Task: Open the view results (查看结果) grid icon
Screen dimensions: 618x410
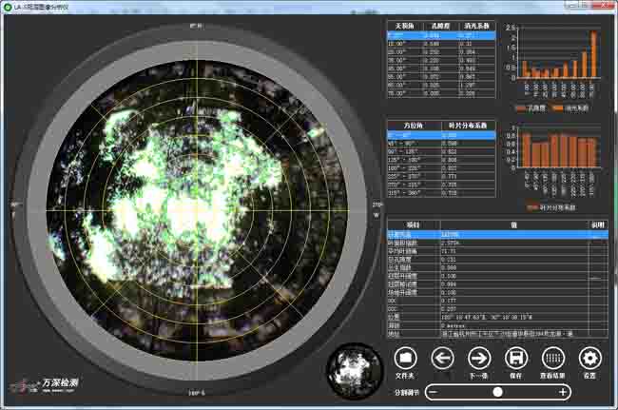Action: (x=553, y=358)
